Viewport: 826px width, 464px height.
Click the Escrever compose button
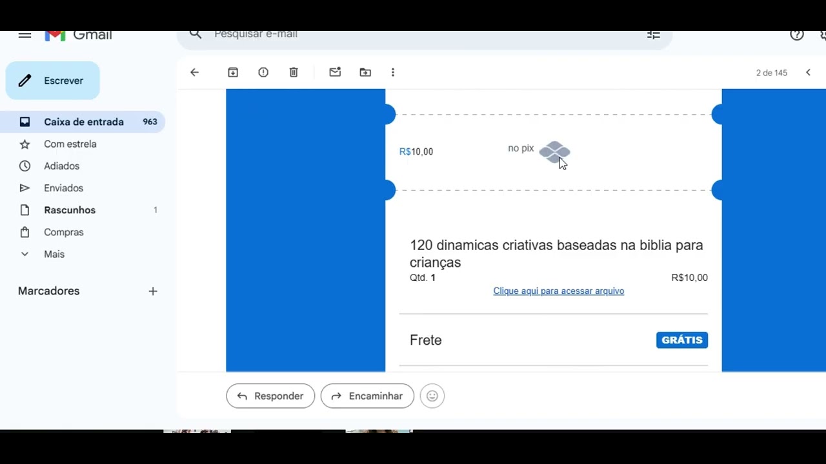pos(53,81)
